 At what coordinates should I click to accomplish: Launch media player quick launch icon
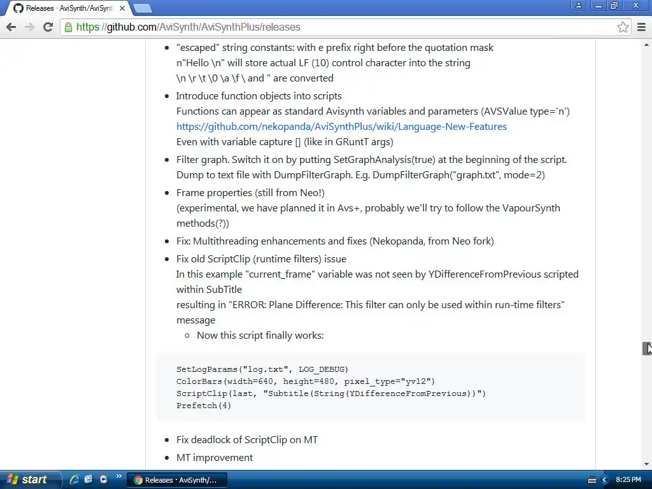tap(104, 479)
